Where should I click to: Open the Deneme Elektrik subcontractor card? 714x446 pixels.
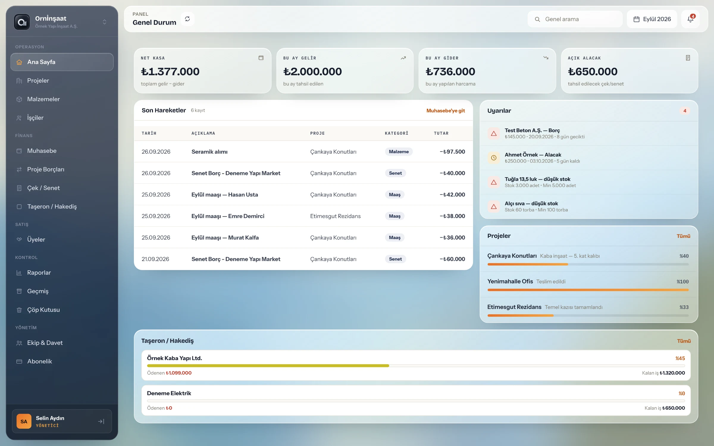click(x=416, y=401)
